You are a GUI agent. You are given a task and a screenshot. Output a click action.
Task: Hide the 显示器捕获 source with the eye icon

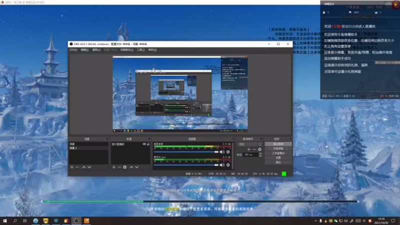[x=144, y=144]
